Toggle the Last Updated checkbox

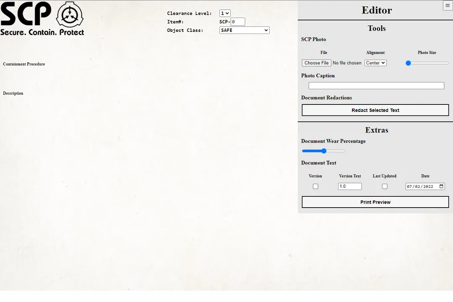click(385, 186)
